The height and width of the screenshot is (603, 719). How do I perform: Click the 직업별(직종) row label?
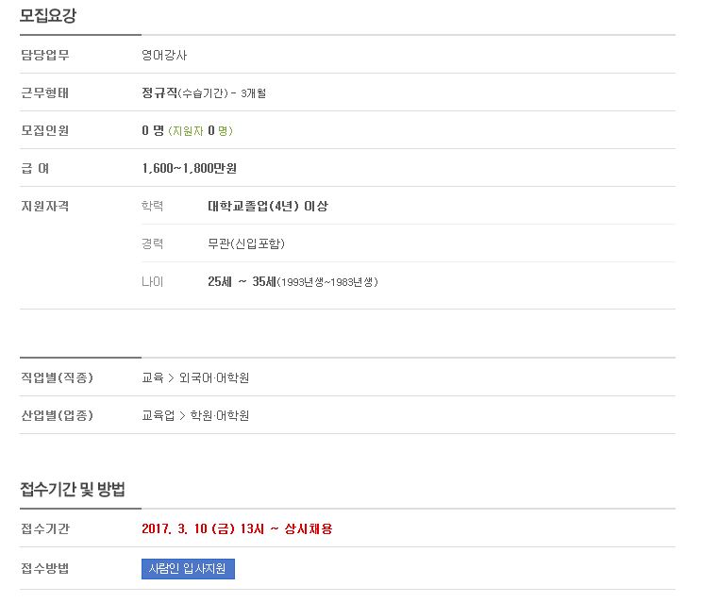(57, 377)
